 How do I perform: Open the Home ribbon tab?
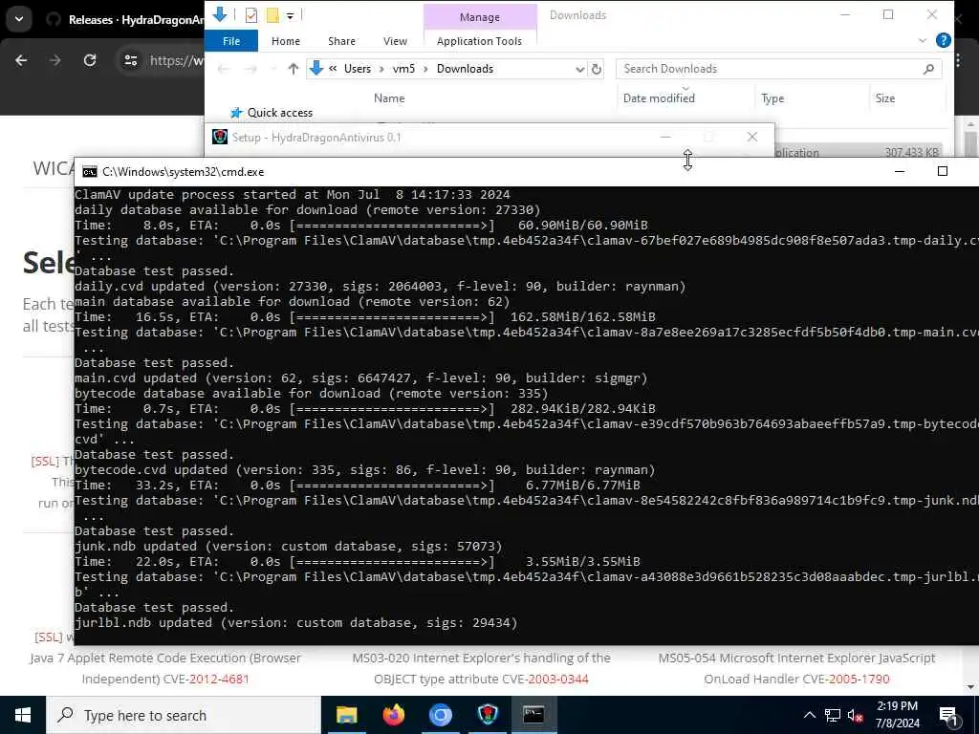285,41
